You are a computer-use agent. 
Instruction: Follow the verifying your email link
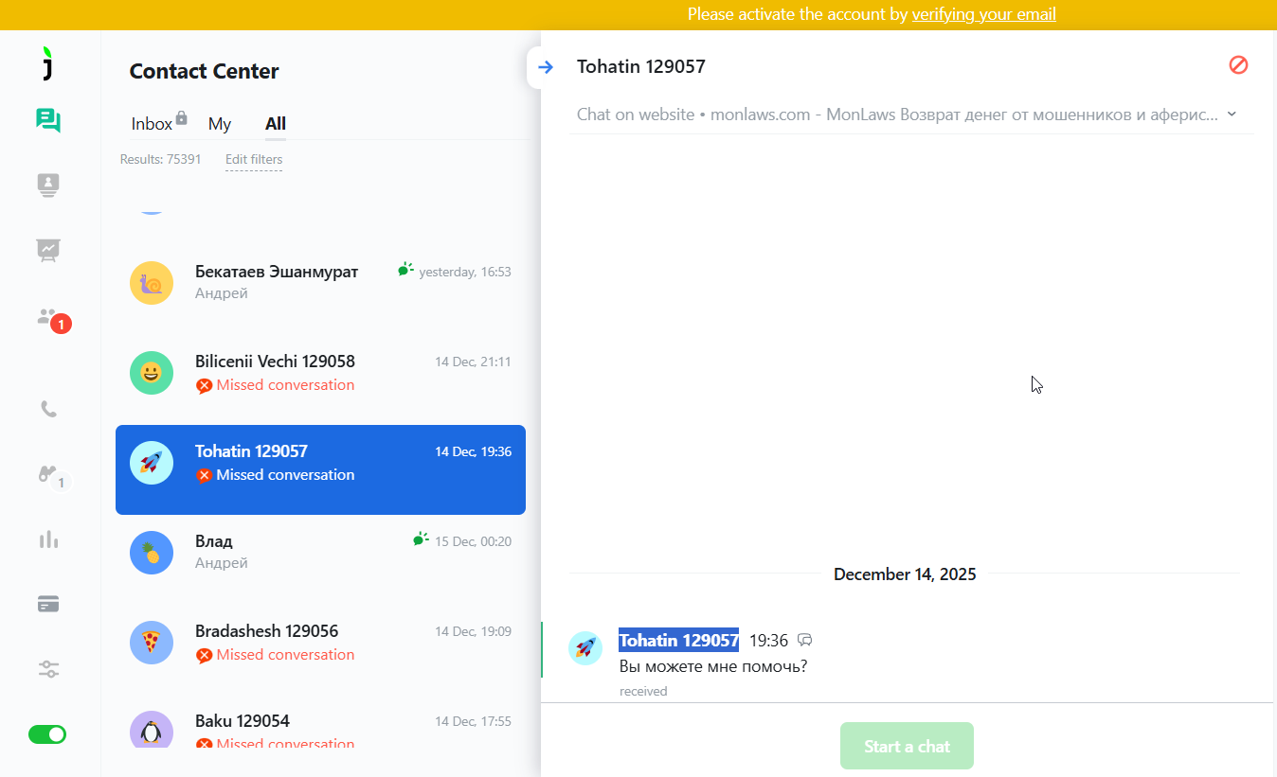(x=983, y=14)
